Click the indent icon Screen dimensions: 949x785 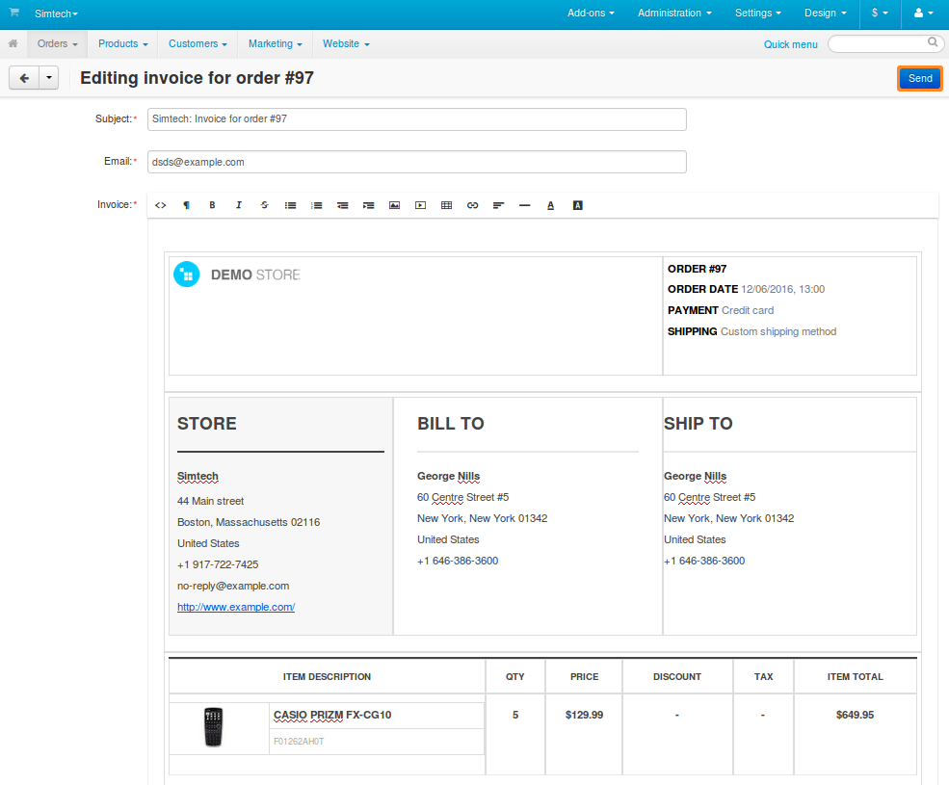coord(369,205)
